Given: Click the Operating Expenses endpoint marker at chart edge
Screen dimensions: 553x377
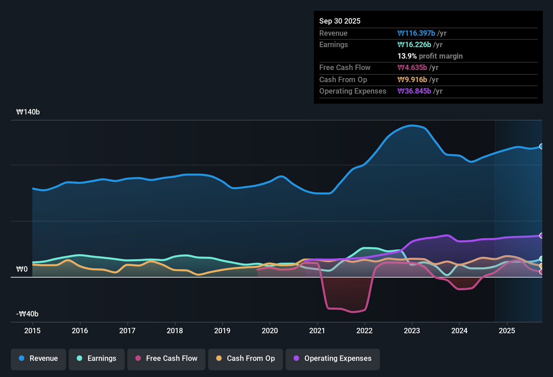Looking at the screenshot, I should [542, 236].
